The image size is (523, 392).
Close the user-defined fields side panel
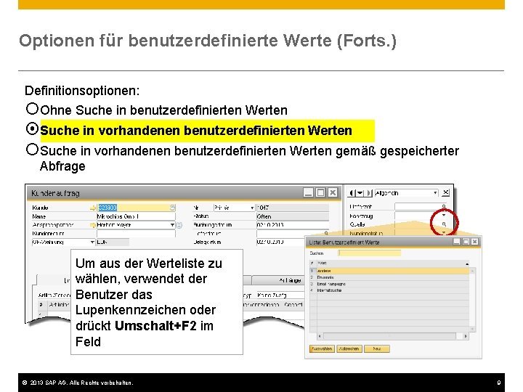point(445,192)
